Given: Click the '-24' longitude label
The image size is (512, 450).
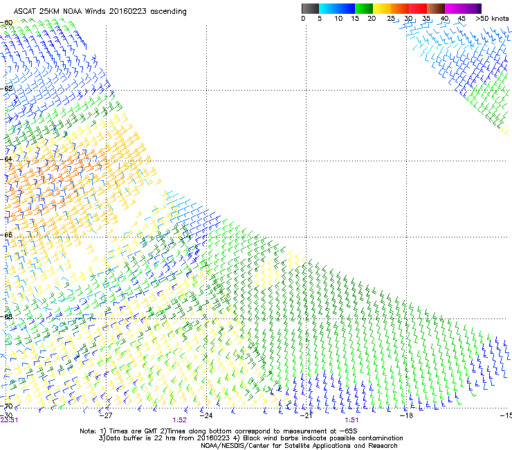Looking at the screenshot, I should click(x=206, y=415).
